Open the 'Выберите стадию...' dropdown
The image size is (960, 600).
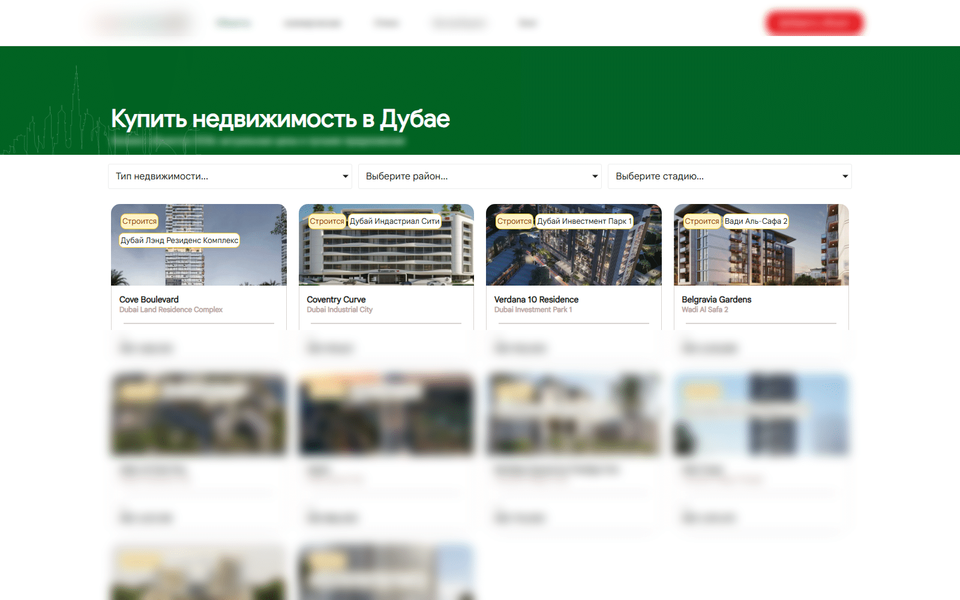(730, 176)
